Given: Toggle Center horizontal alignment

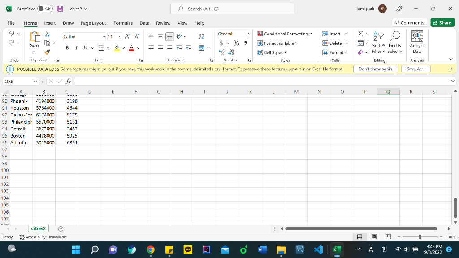Looking at the screenshot, I should [x=160, y=47].
